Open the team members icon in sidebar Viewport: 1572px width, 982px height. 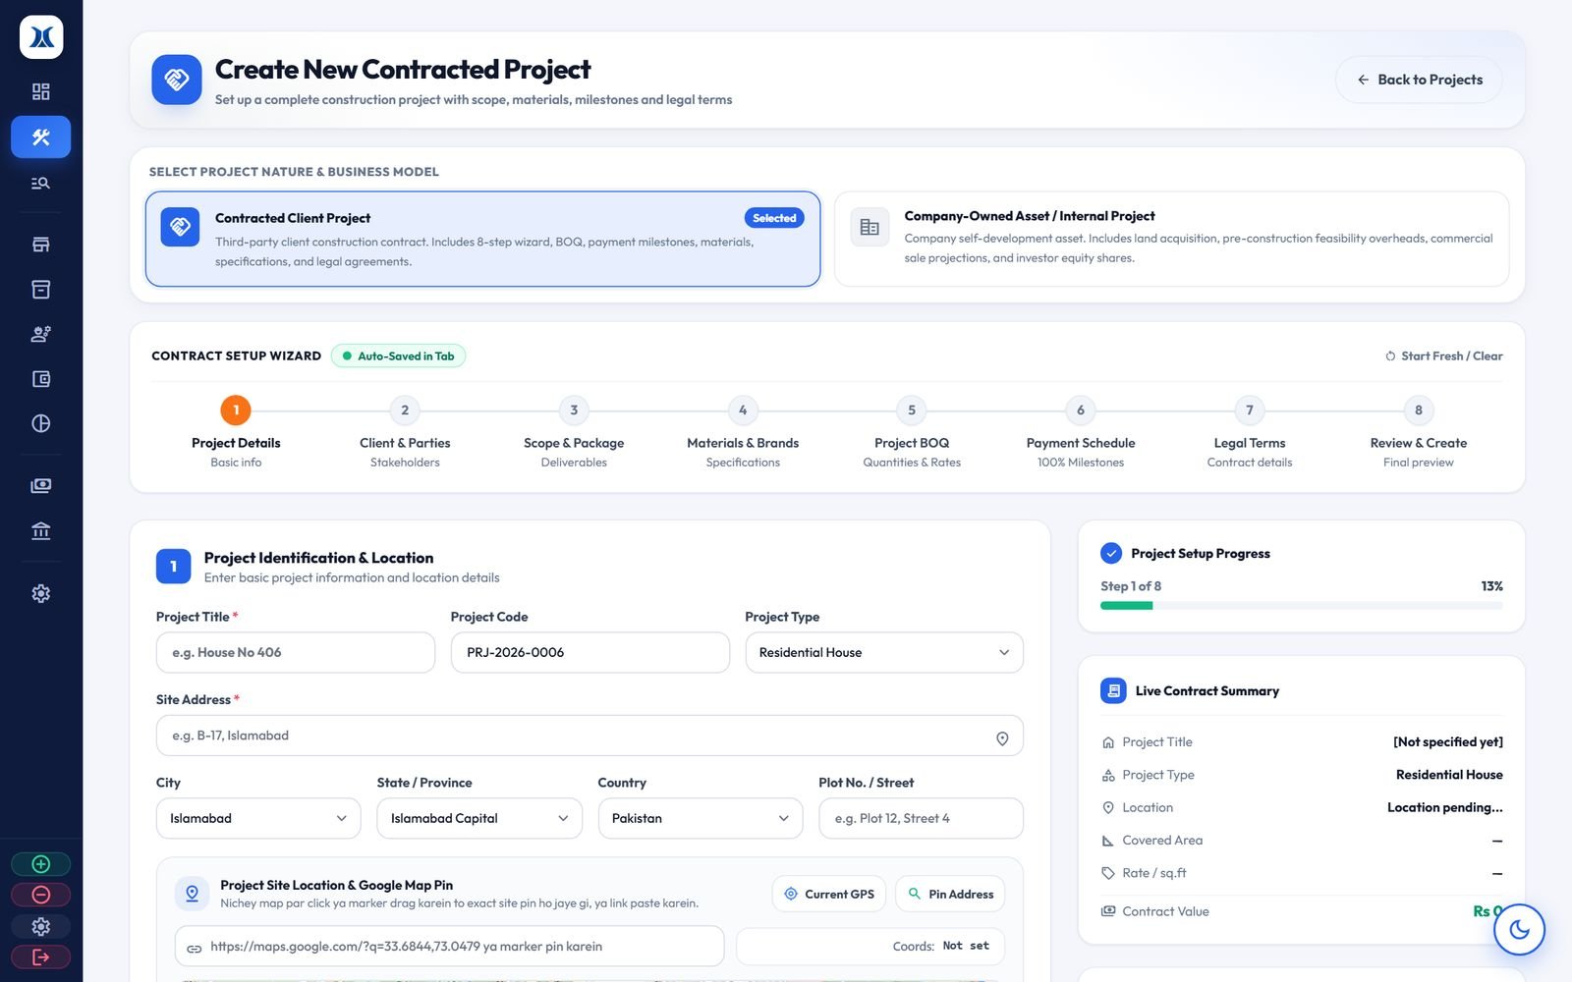click(40, 334)
